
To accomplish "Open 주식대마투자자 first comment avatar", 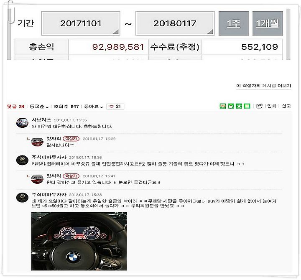I will click(22, 160).
